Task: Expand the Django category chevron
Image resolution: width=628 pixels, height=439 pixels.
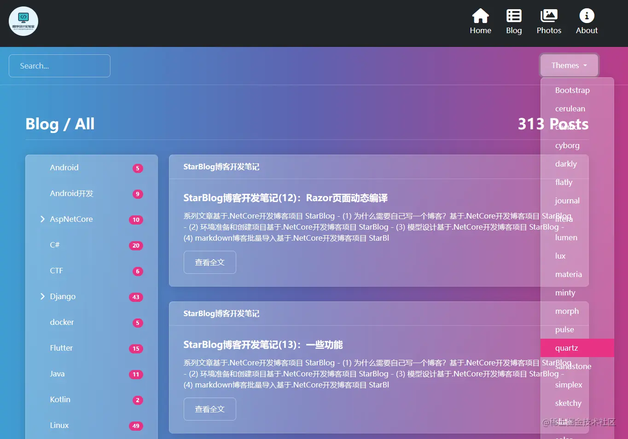Action: point(42,296)
